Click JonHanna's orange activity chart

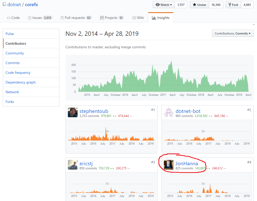click(x=207, y=189)
